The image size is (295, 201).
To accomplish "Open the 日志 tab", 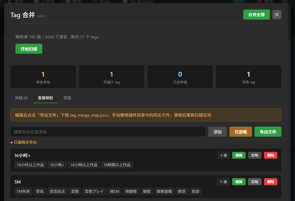I will point(67,98).
